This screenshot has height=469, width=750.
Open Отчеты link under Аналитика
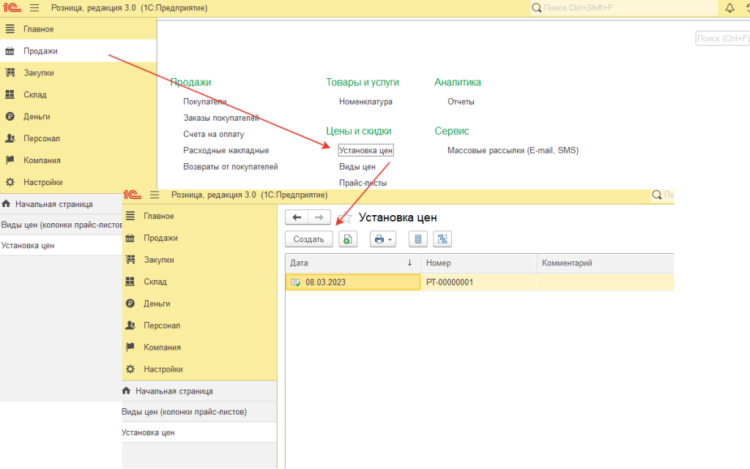[461, 102]
